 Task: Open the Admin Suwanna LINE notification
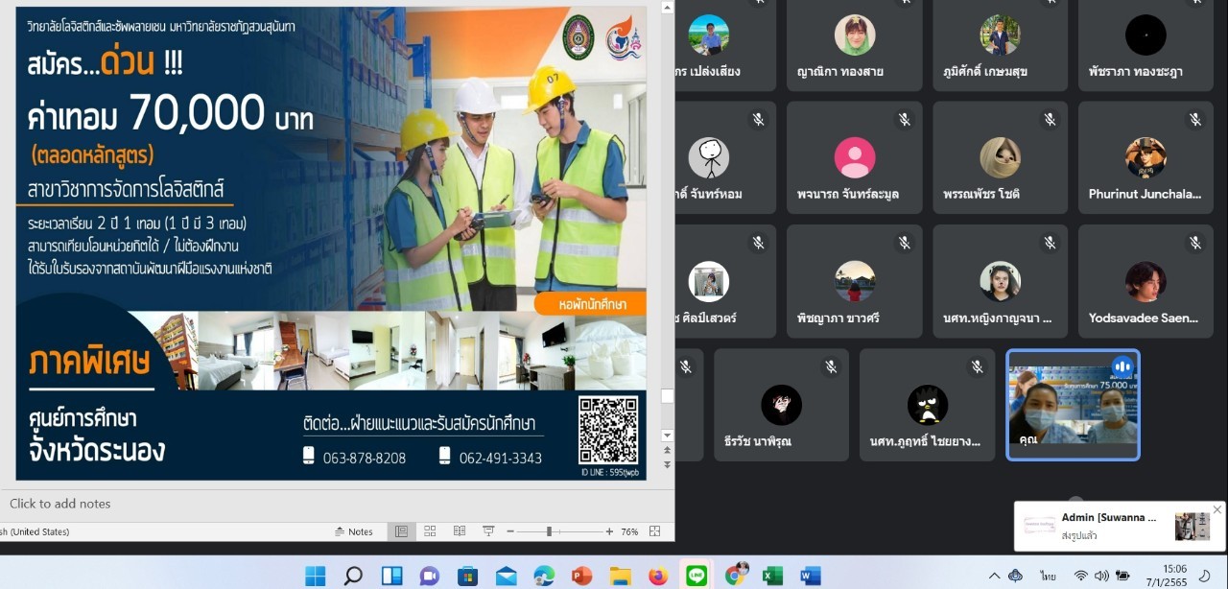(1113, 526)
